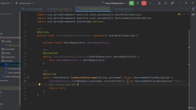
Task: Go to next highlighted problem arrow
Action: click(x=188, y=14)
